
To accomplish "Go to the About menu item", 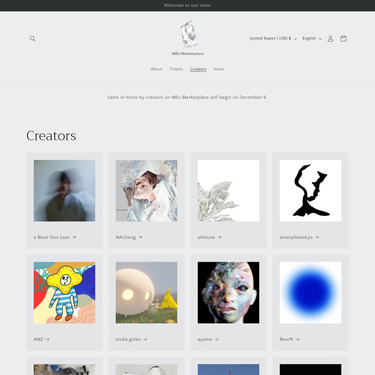I will tap(156, 69).
